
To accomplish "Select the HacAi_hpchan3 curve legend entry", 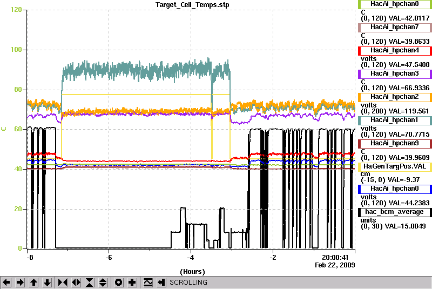I will (395, 74).
